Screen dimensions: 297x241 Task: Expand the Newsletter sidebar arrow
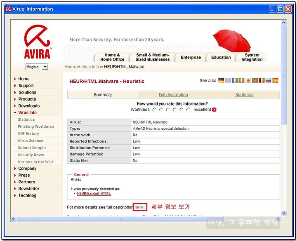coord(15,189)
